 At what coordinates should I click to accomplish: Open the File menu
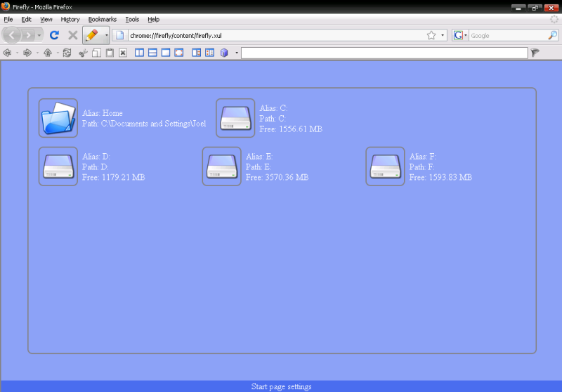[x=8, y=20]
